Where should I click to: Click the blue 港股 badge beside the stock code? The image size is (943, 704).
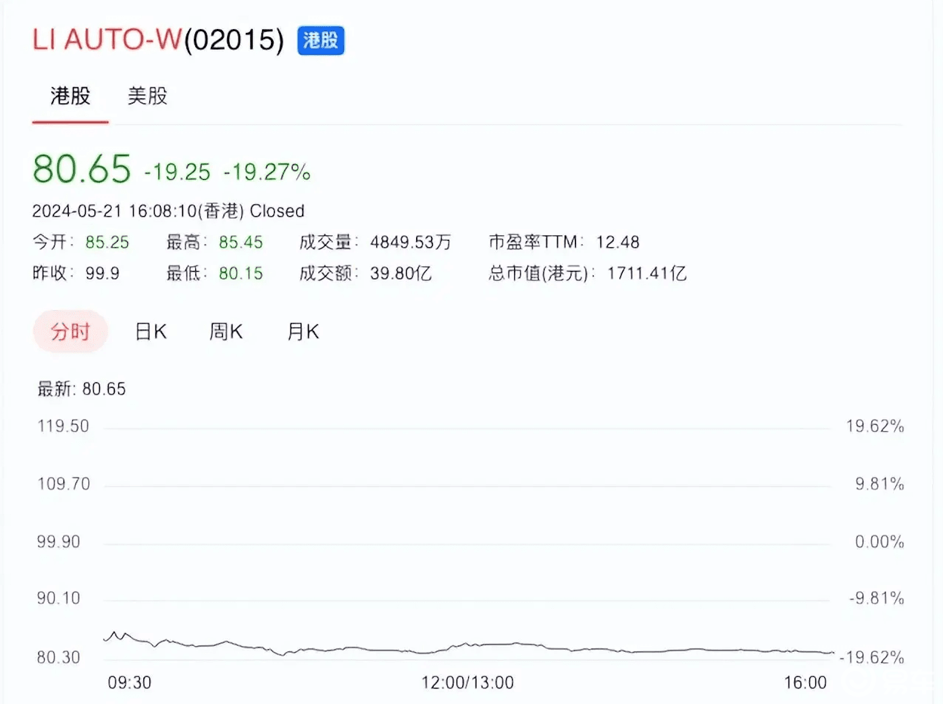(x=321, y=41)
